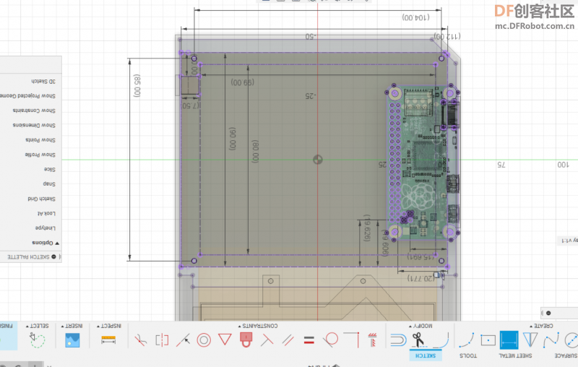The image size is (578, 367).
Task: Select the (7.50) dimension text
Action: (190, 105)
